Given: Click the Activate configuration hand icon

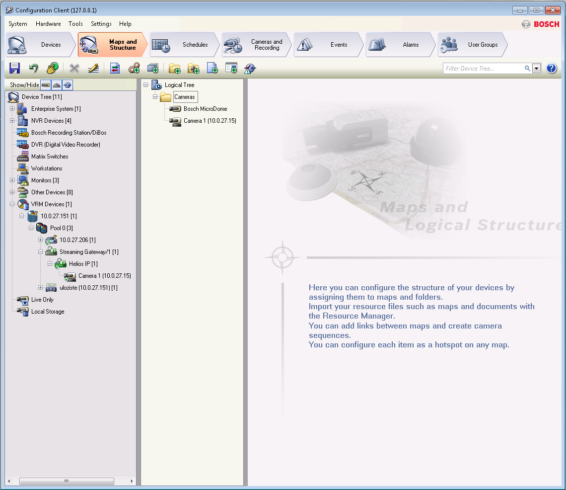Looking at the screenshot, I should pos(53,69).
